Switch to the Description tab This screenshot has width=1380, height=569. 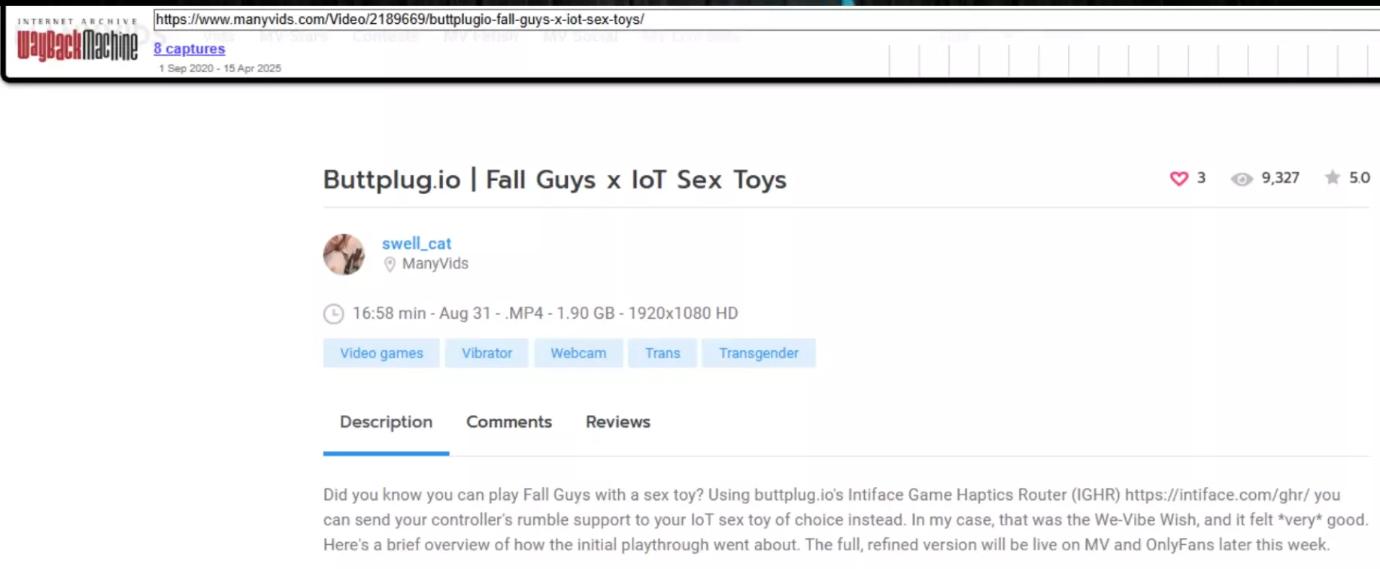386,422
